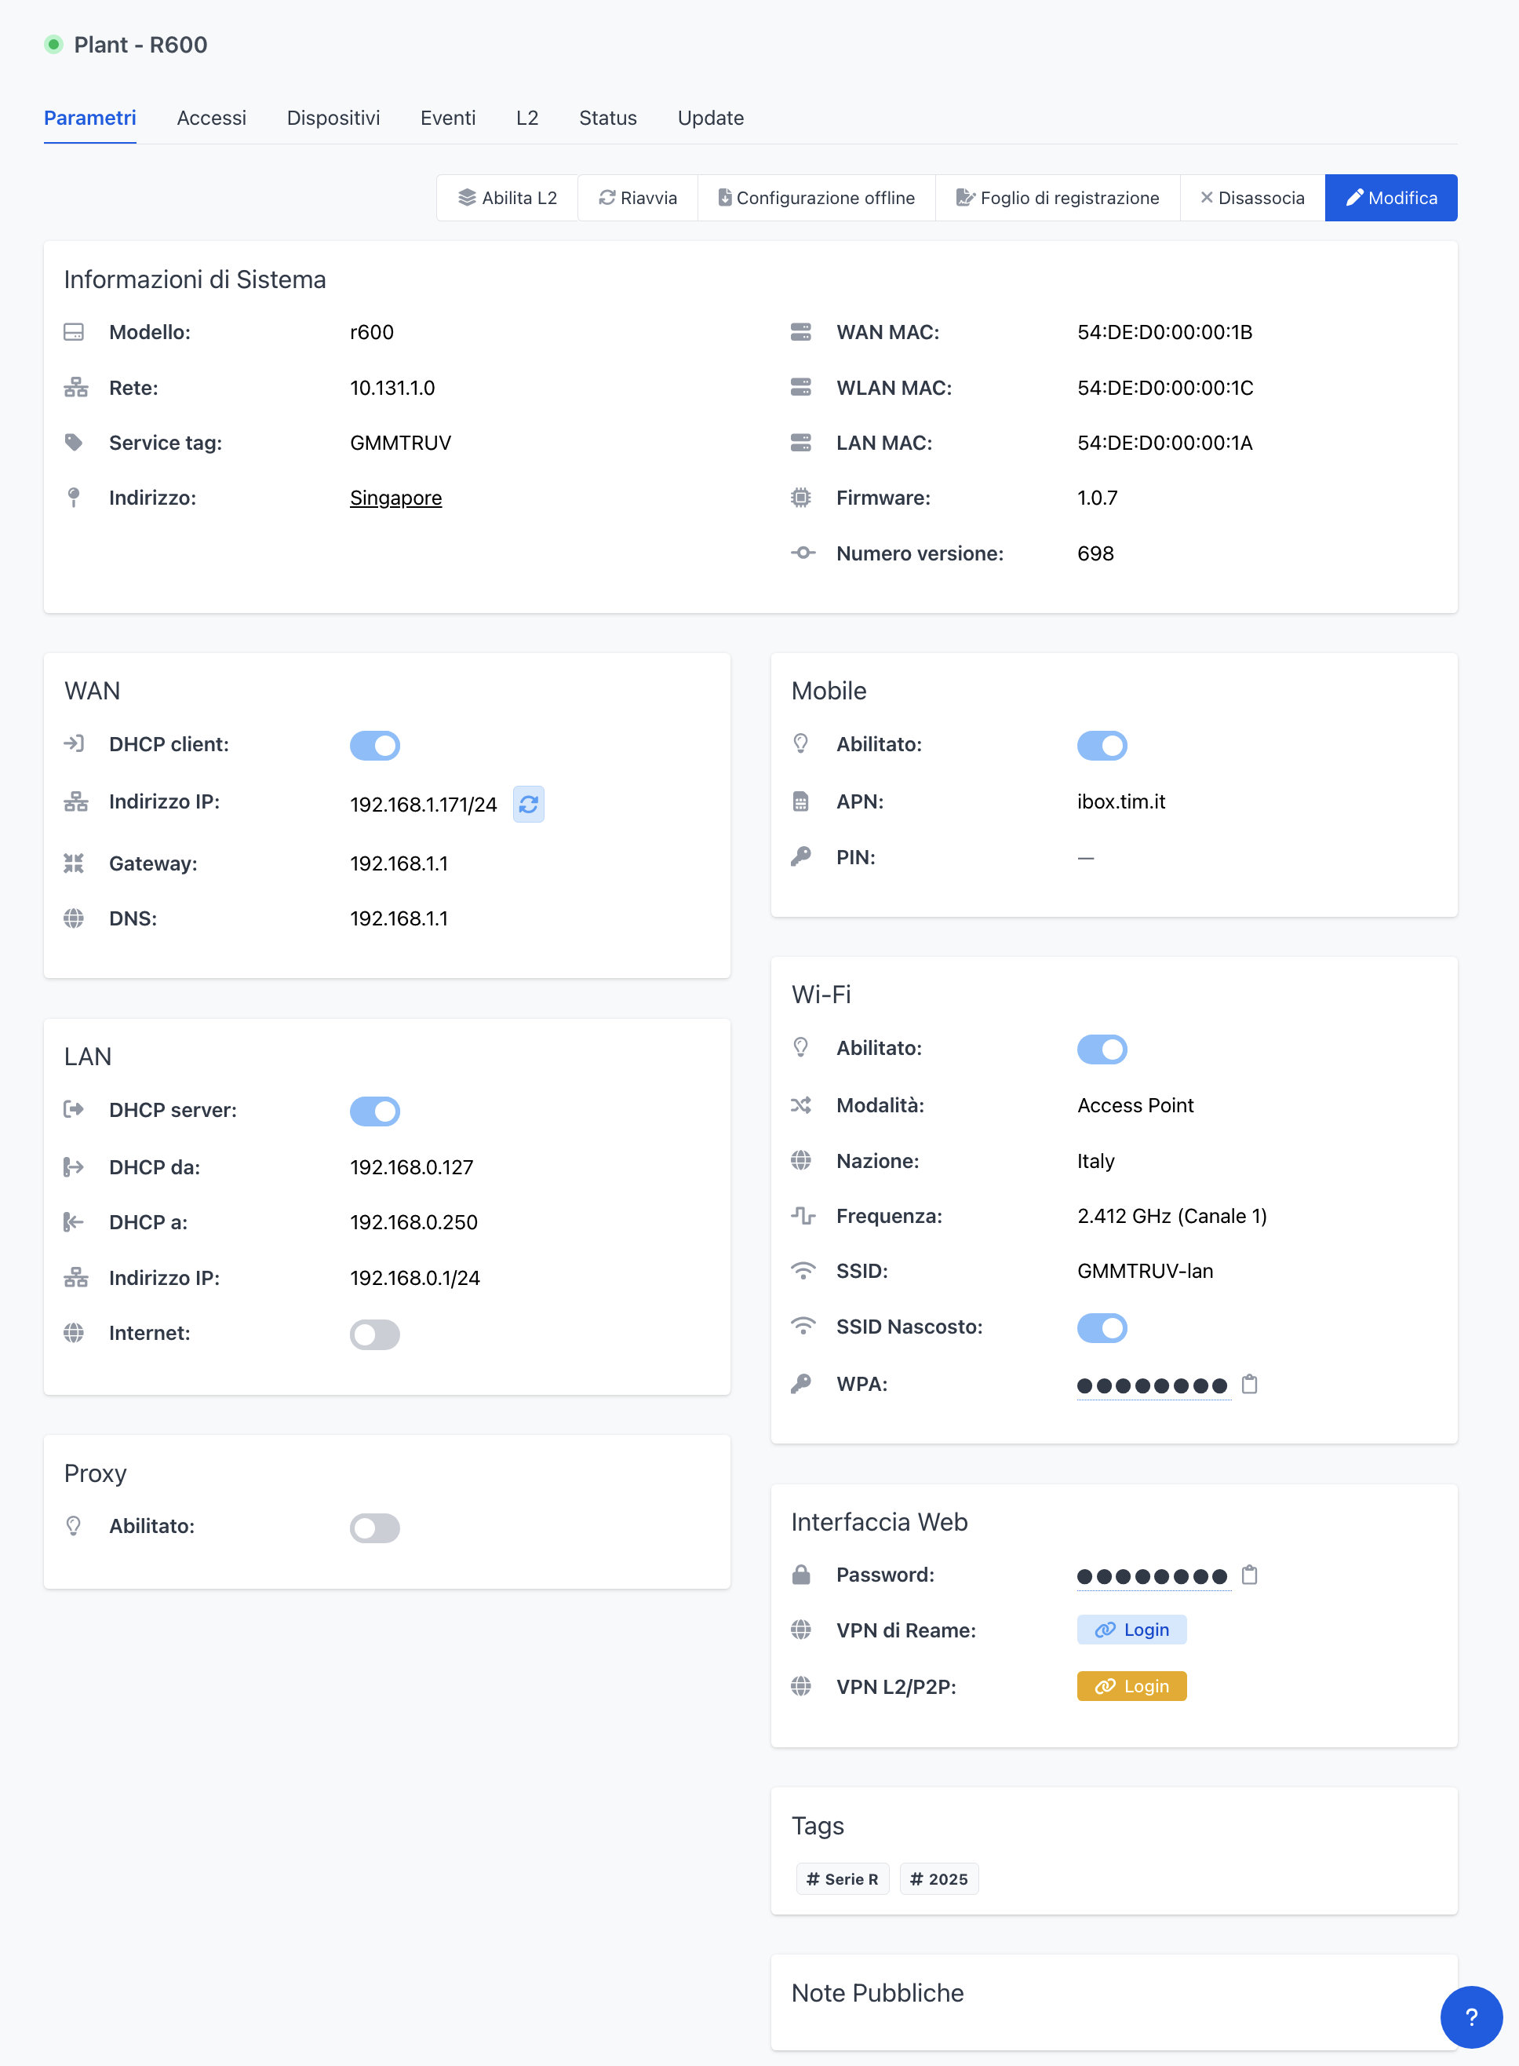Click Abilita L2 layers icon button
1519x2066 pixels.
pyautogui.click(x=508, y=198)
